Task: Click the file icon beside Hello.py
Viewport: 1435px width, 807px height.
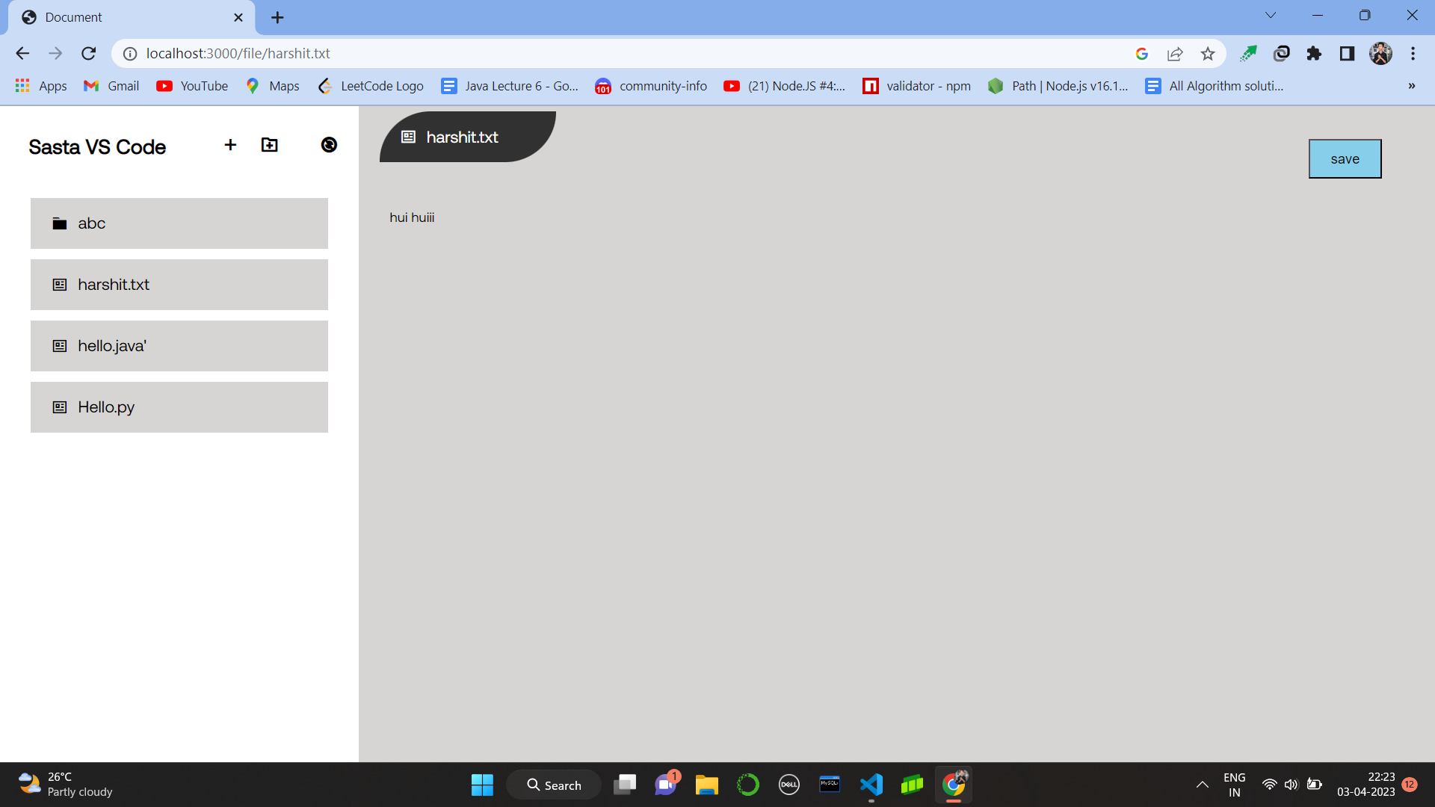Action: (59, 407)
